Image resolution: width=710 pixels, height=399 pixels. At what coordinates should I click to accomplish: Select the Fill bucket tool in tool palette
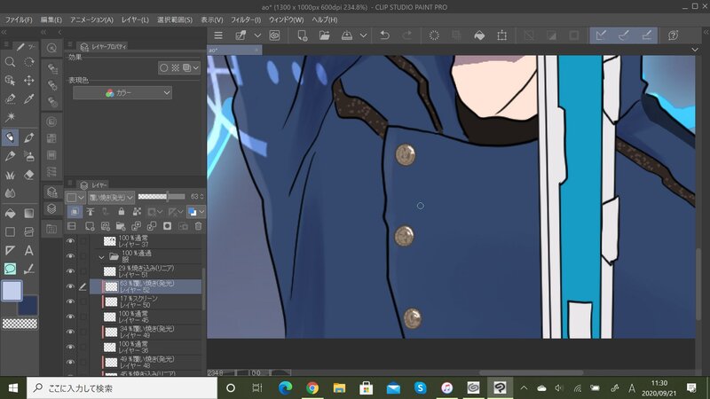point(10,213)
